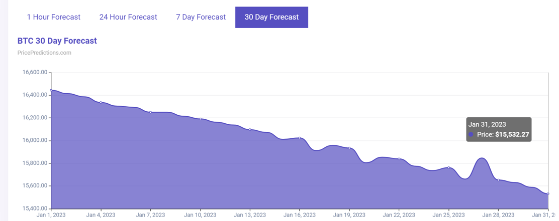Click the Jan 25, 2023 data point marker
559x221 pixels.
448,167
